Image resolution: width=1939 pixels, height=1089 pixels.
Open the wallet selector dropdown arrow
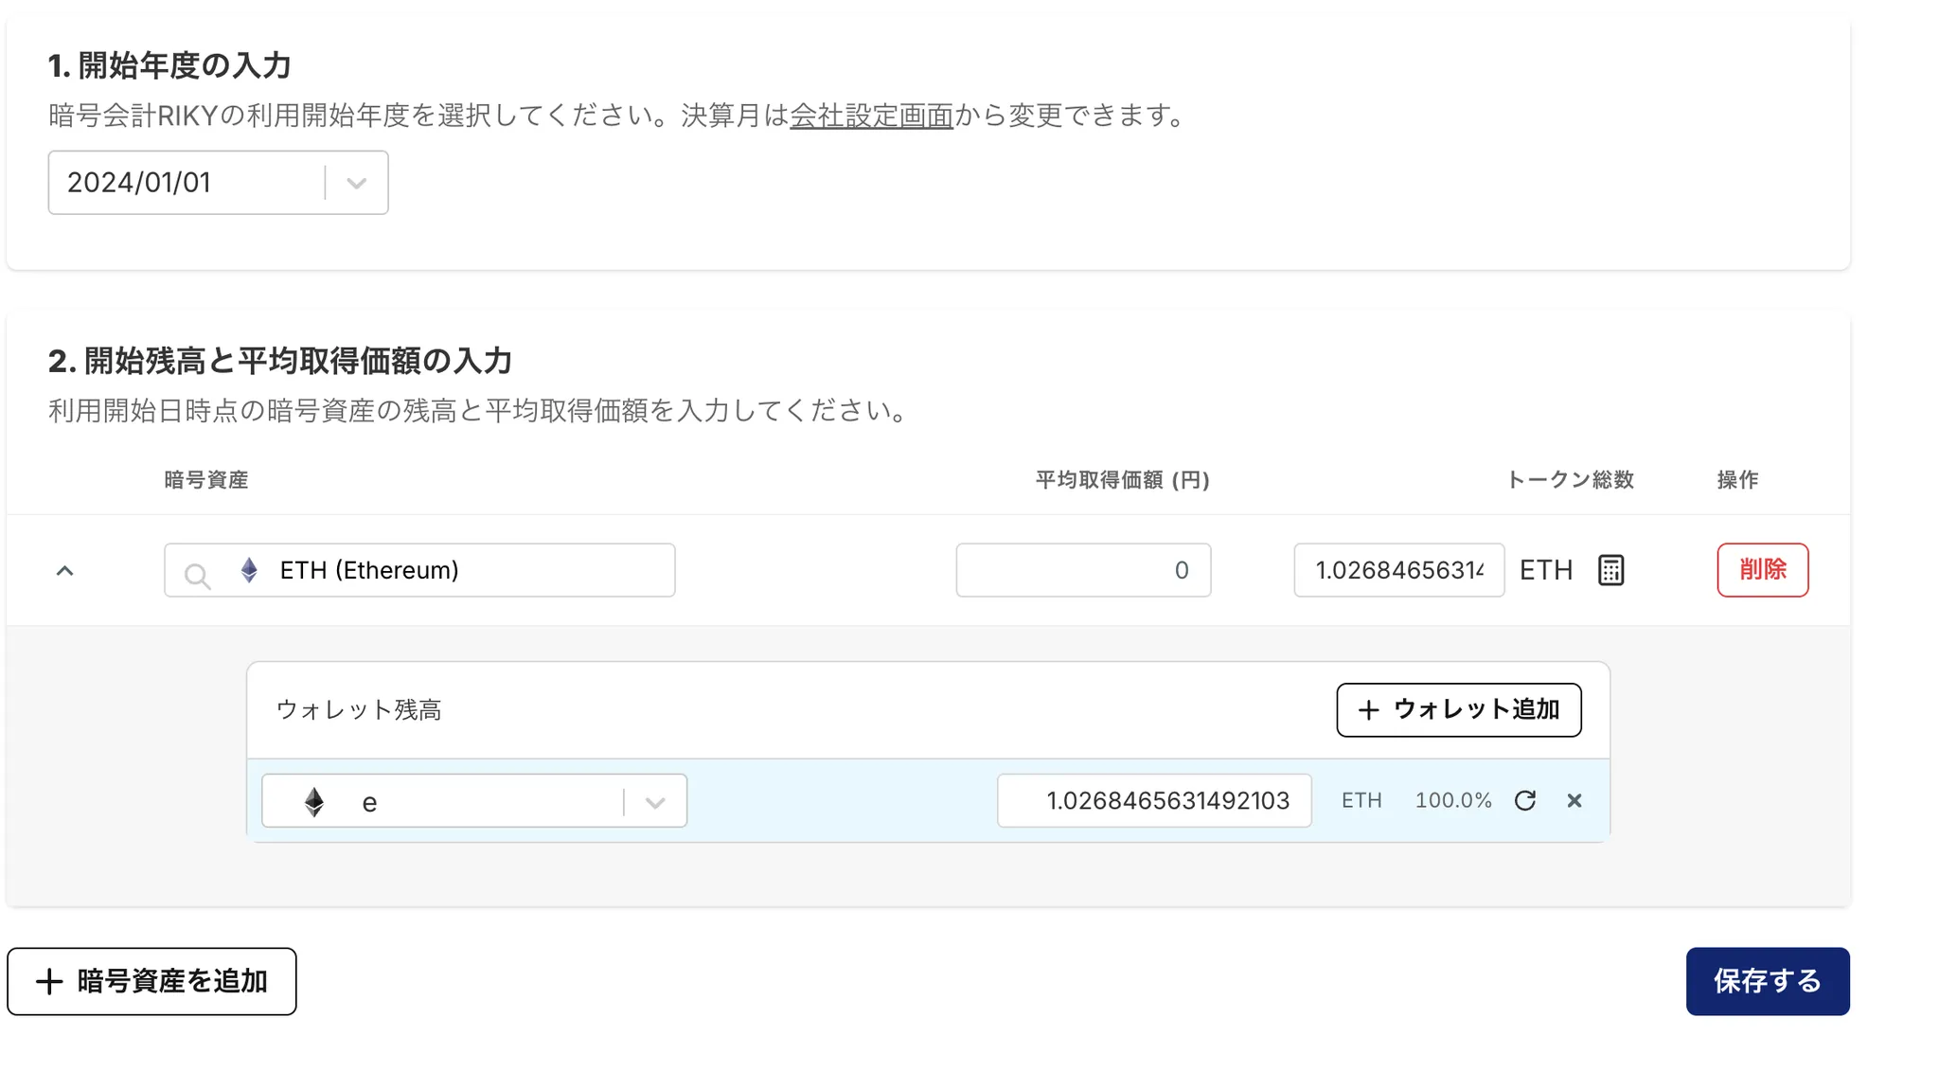pyautogui.click(x=654, y=802)
